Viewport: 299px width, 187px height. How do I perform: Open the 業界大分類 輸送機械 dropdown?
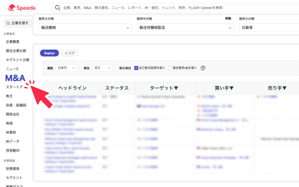click(x=85, y=28)
